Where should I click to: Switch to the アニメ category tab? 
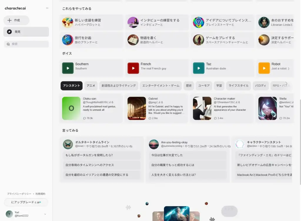(x=91, y=86)
